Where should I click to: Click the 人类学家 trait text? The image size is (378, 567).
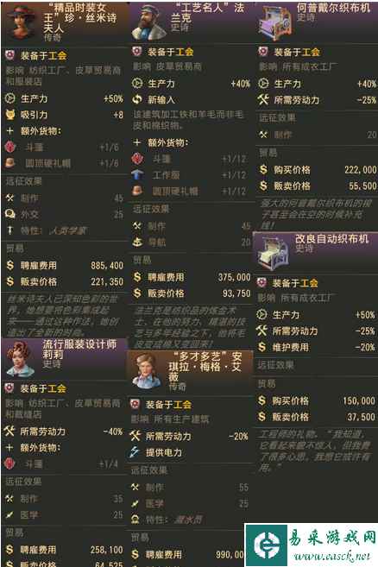[x=68, y=230]
